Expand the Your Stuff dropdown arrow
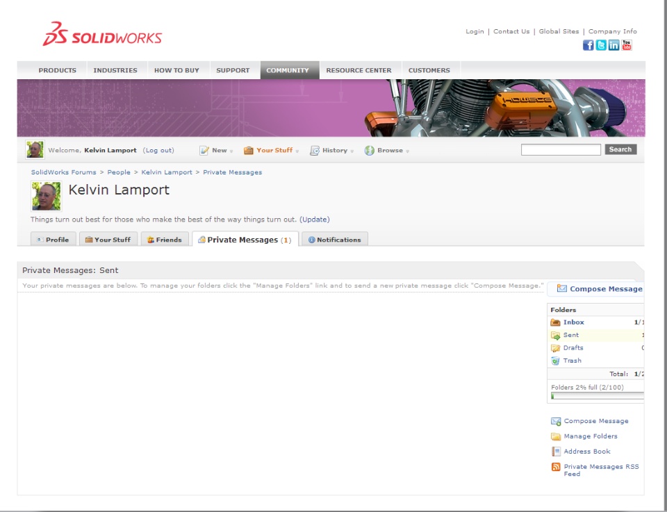The height and width of the screenshot is (512, 667). (x=297, y=151)
